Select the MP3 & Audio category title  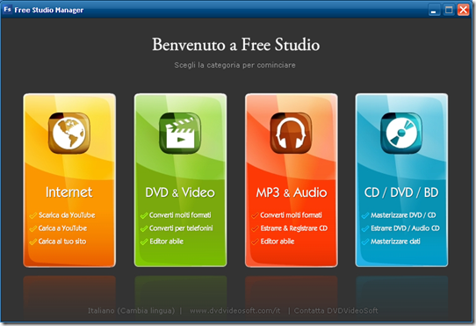tap(292, 192)
